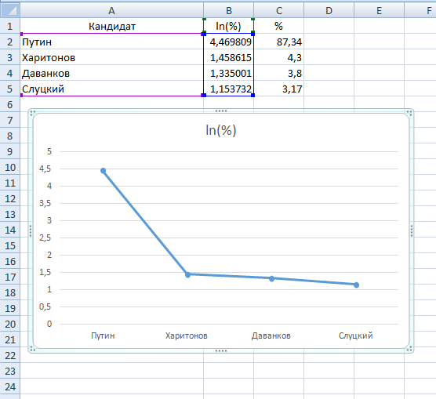
Task: Click the Харитонов axis category label
Action: (x=187, y=336)
